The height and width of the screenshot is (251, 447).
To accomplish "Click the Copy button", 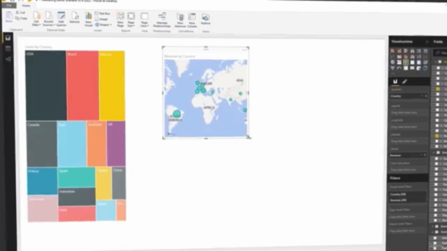I will pos(21,18).
